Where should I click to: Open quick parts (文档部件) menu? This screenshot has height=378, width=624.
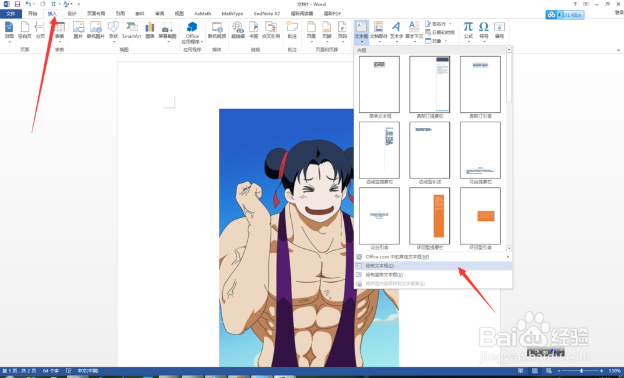379,32
